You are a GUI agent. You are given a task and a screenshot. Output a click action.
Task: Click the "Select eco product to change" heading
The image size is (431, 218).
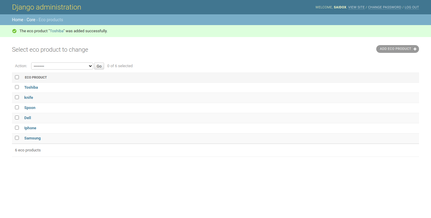50,50
